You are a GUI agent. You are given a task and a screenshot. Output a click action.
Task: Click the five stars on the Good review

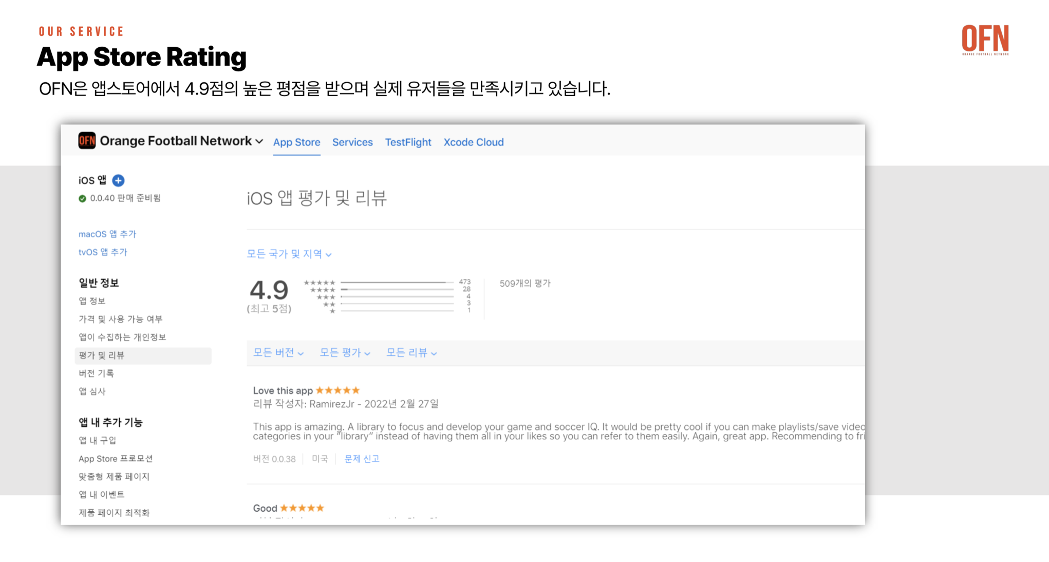[x=302, y=508]
